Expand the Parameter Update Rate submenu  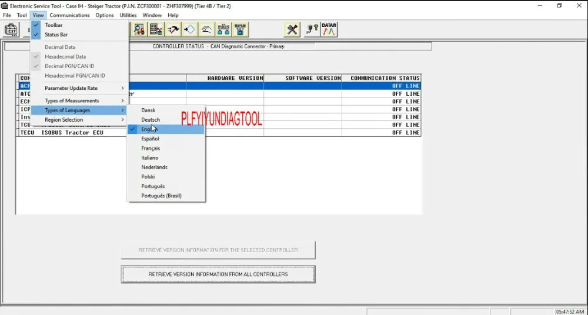[x=80, y=88]
